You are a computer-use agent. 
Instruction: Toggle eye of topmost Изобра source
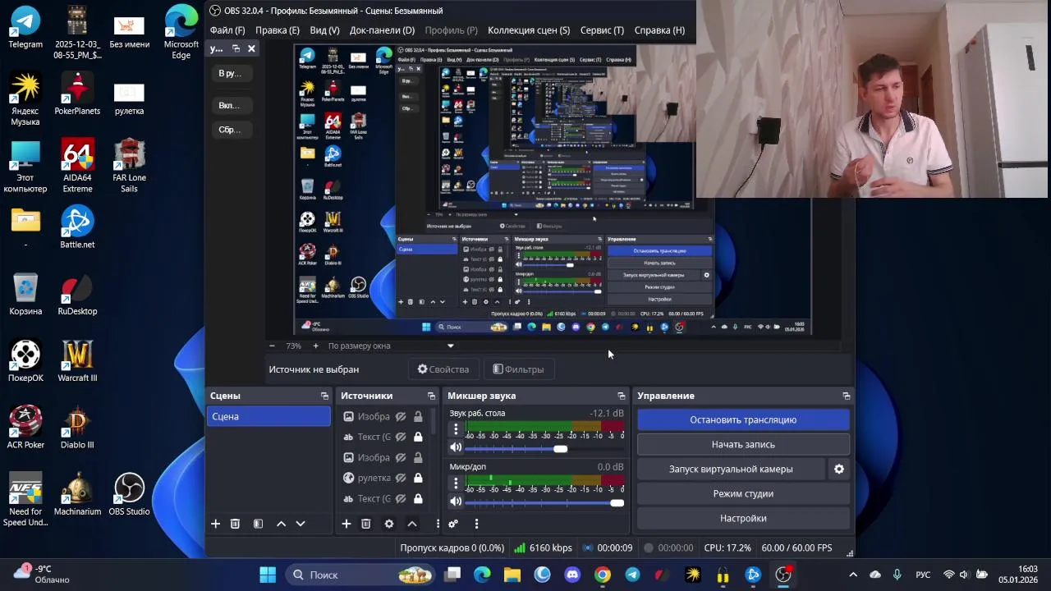(x=401, y=416)
